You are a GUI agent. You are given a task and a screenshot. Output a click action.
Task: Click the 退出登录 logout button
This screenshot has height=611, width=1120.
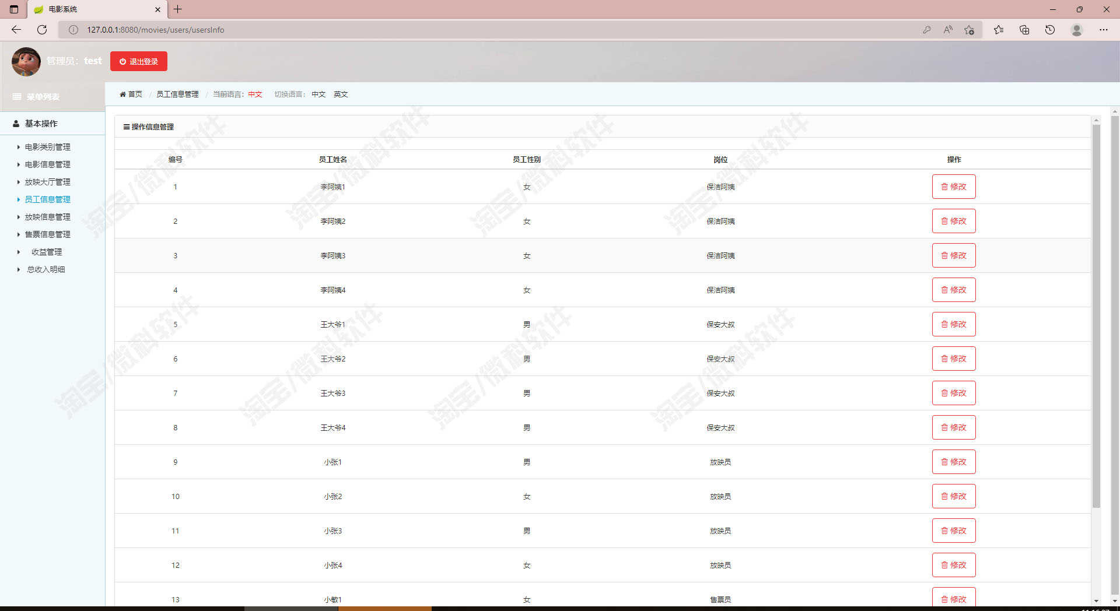pos(139,61)
